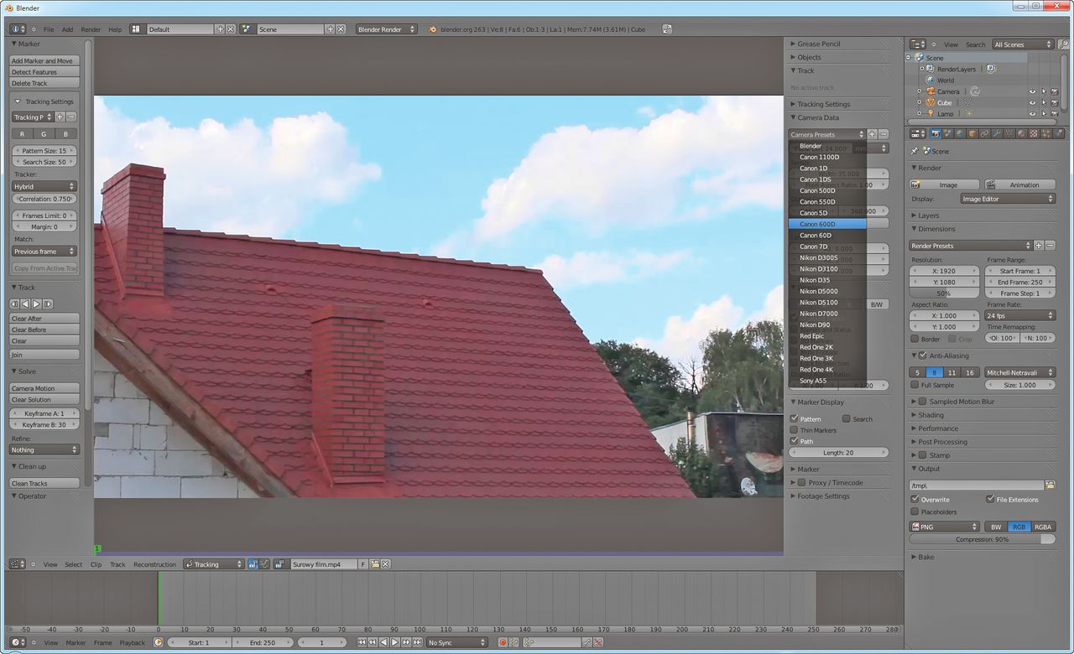Viewport: 1074px width, 654px height.
Task: Toggle the Overwrite checkbox
Action: [915, 499]
